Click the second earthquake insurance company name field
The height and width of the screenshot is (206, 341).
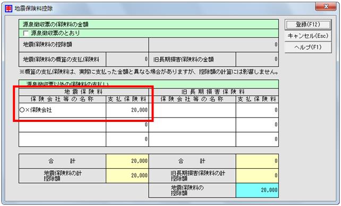point(63,125)
